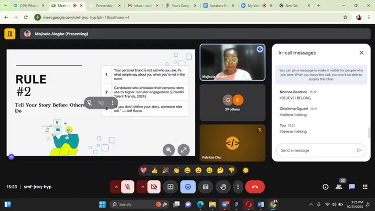Viewport: 375px width, 211px height.
Task: Switch to the WhatsApp (279) browser tab
Action: (29, 6)
